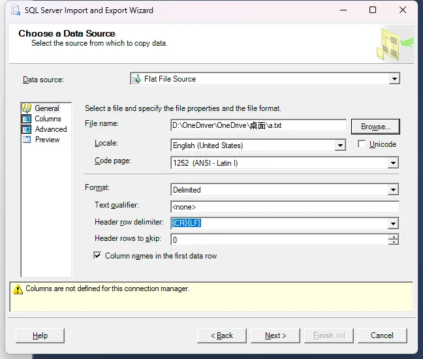Click the yellow warning icon in message area
The height and width of the screenshot is (359, 423).
18,289
